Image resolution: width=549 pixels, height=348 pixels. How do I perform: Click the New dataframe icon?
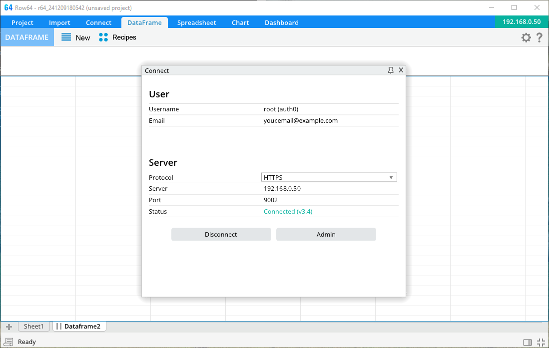point(66,37)
